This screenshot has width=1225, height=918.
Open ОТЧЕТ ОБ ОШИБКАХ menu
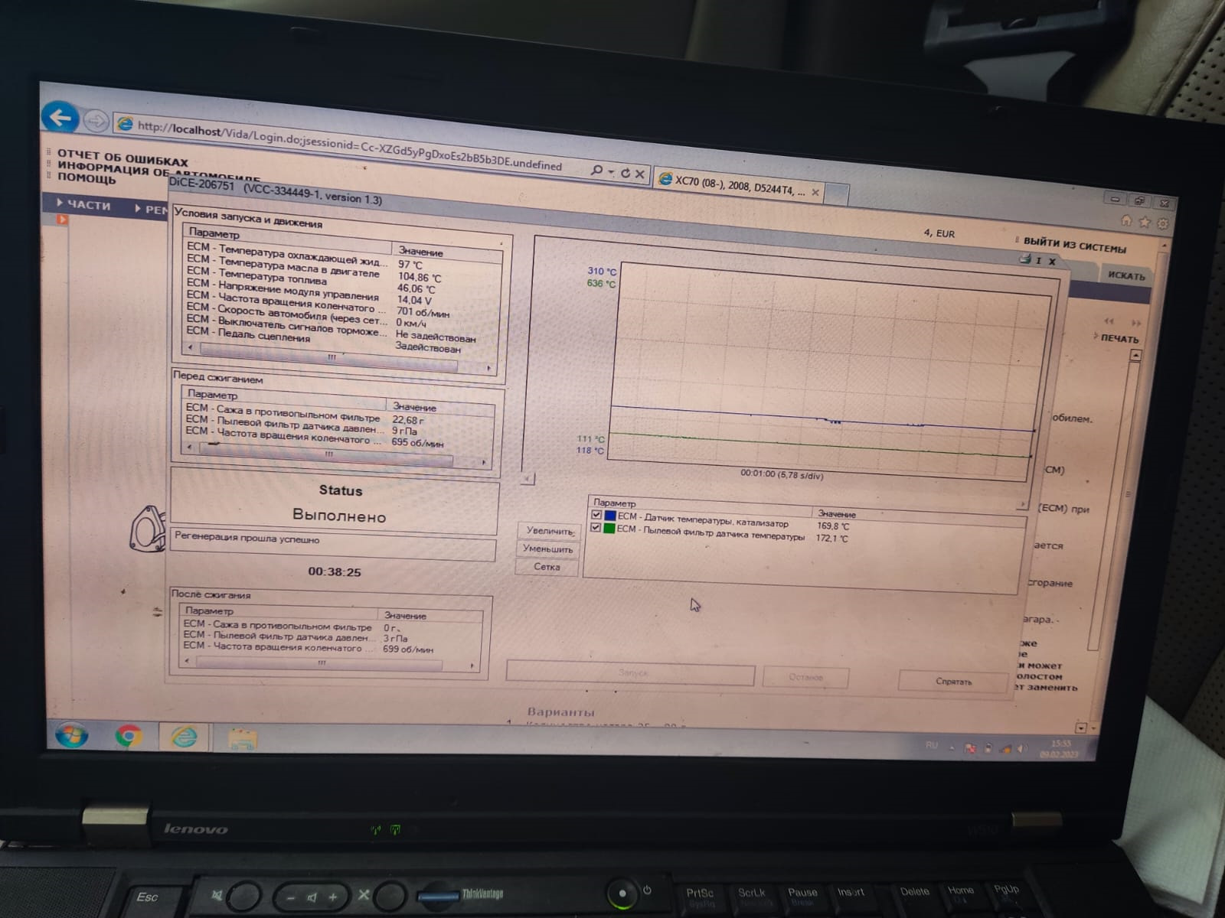122,158
